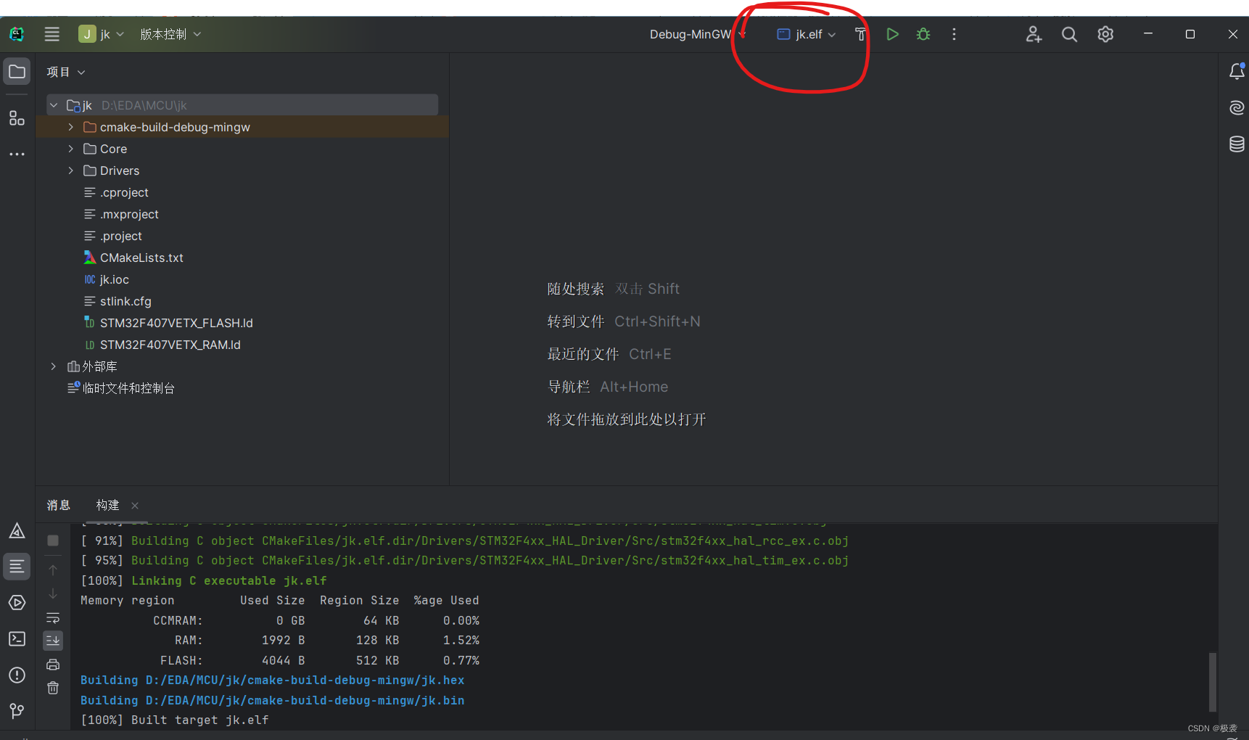Run jk.elf with the green play icon

pyautogui.click(x=892, y=34)
